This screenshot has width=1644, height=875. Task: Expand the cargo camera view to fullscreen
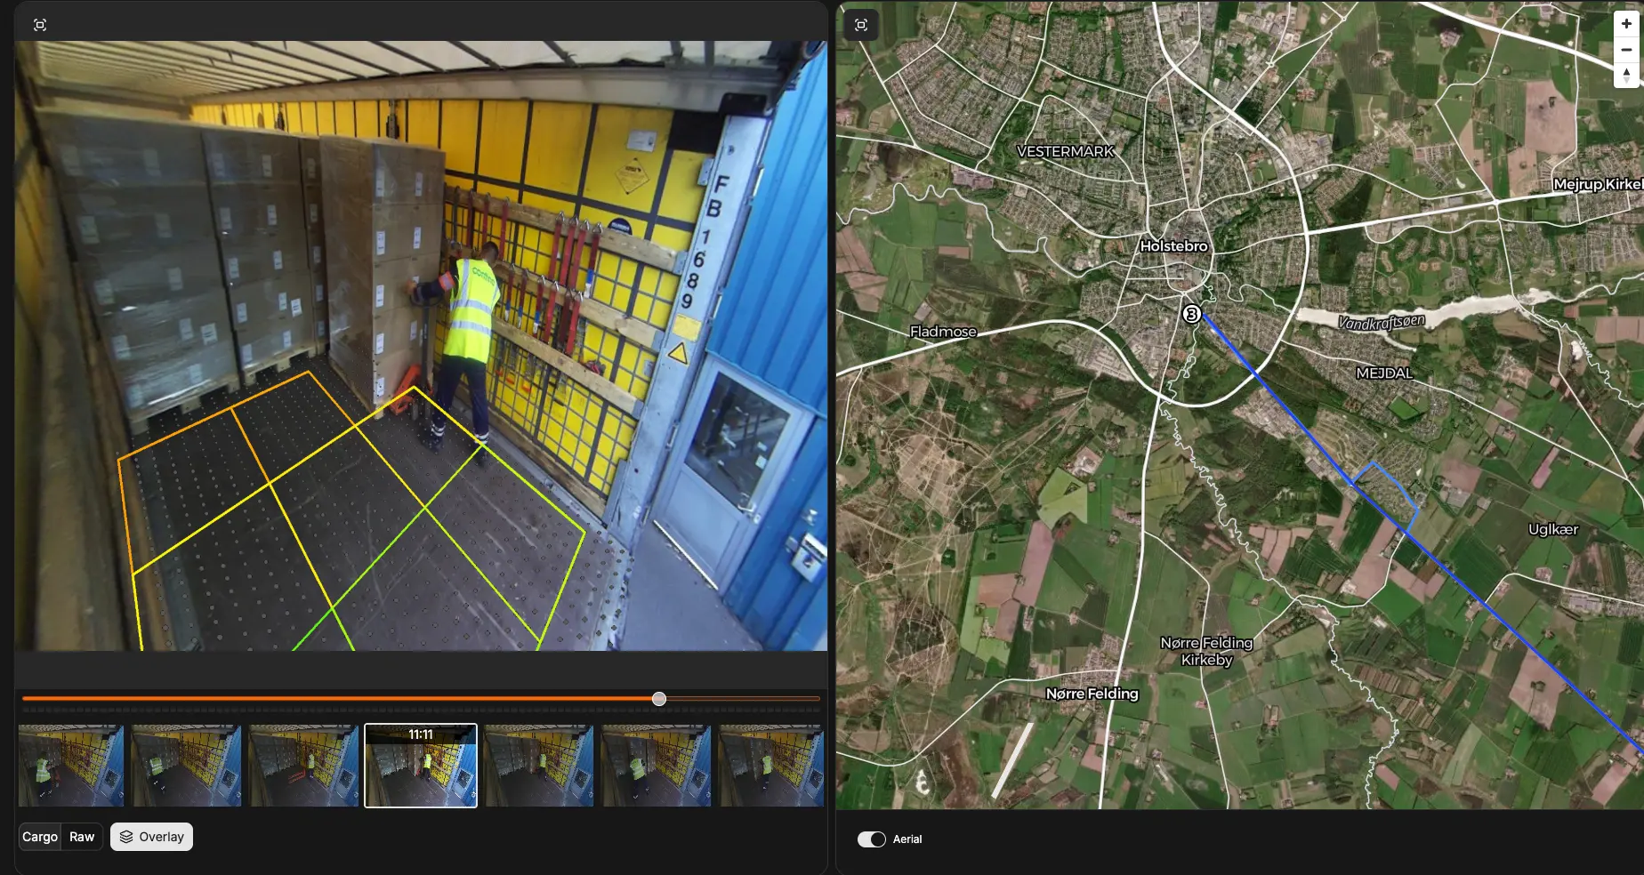point(40,25)
